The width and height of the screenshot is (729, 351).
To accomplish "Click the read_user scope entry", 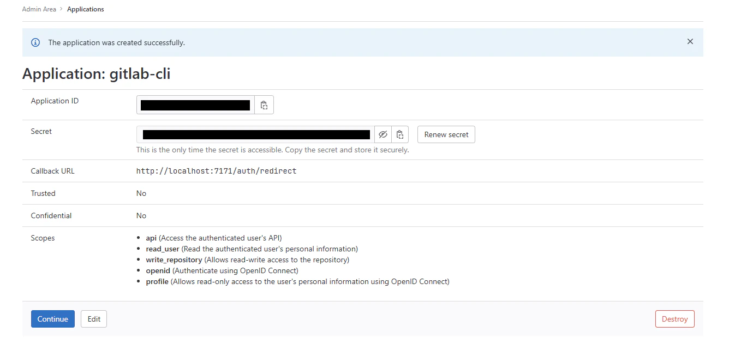I will pos(252,249).
